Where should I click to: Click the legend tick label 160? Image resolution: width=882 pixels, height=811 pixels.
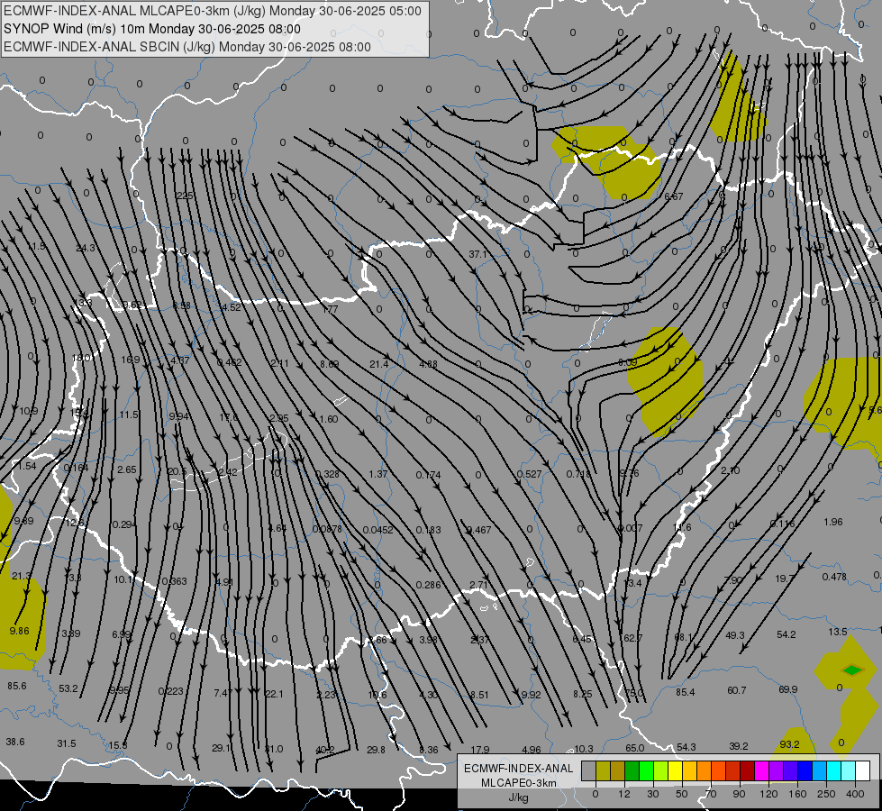(797, 794)
